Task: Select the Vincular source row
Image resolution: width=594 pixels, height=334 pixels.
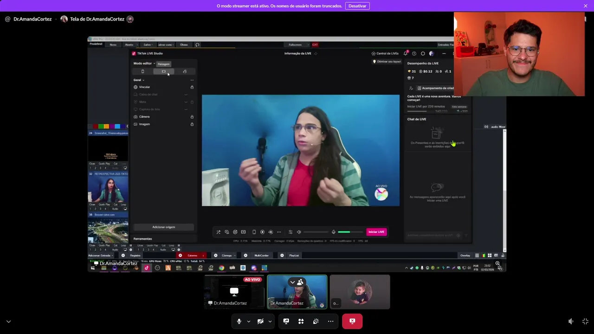Action: (163, 87)
